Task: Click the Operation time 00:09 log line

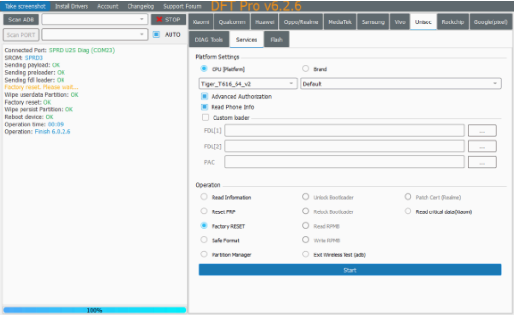Action: (34, 124)
